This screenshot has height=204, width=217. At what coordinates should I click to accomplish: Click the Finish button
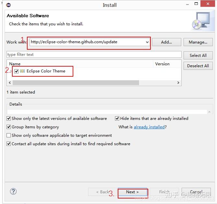164,192
